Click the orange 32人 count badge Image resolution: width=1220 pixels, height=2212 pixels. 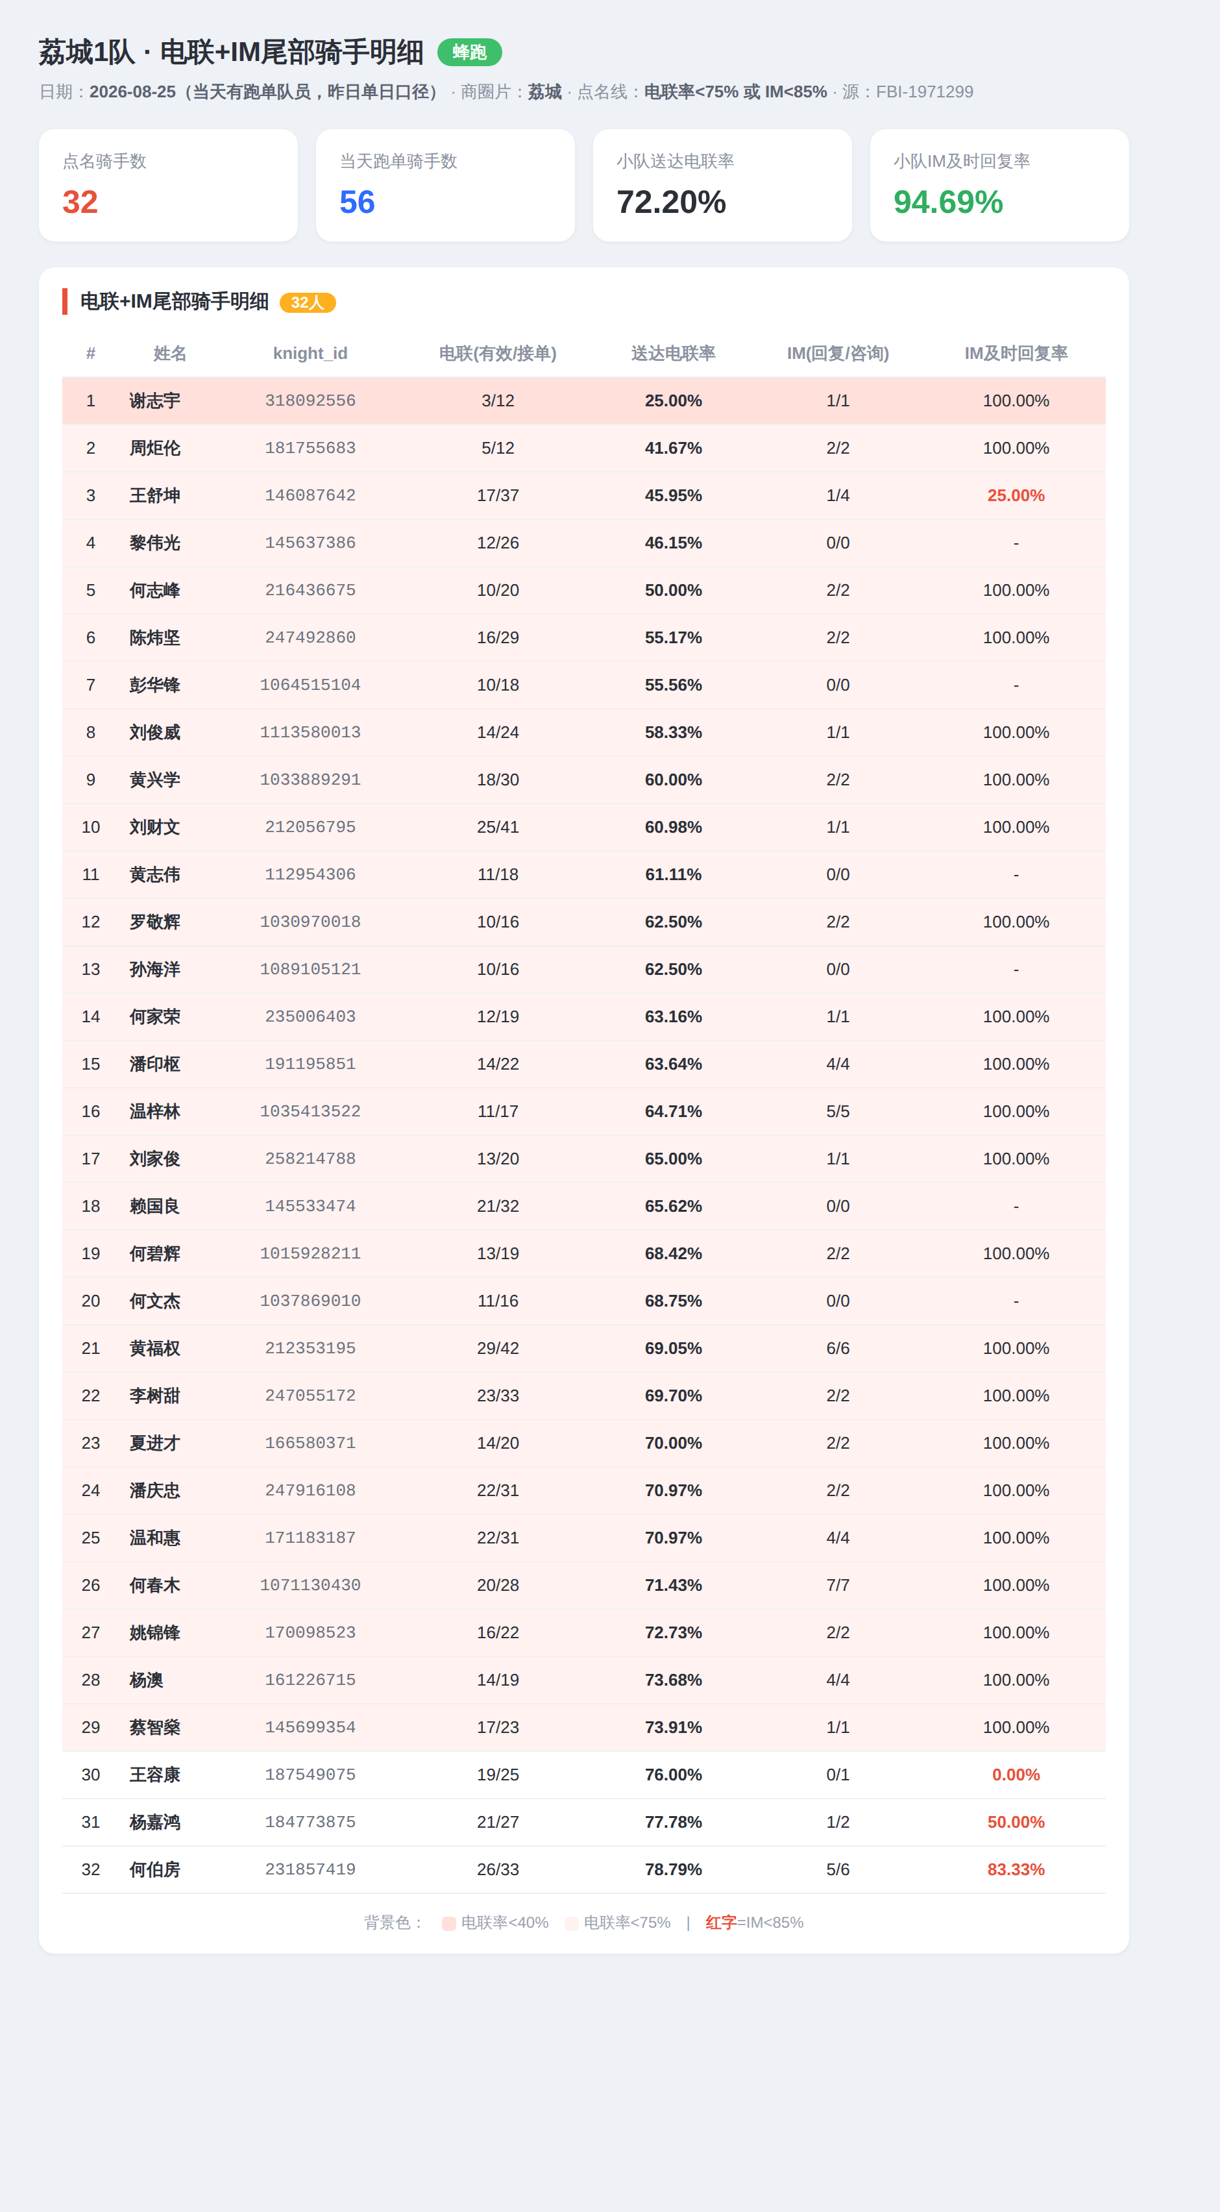pyautogui.click(x=308, y=302)
